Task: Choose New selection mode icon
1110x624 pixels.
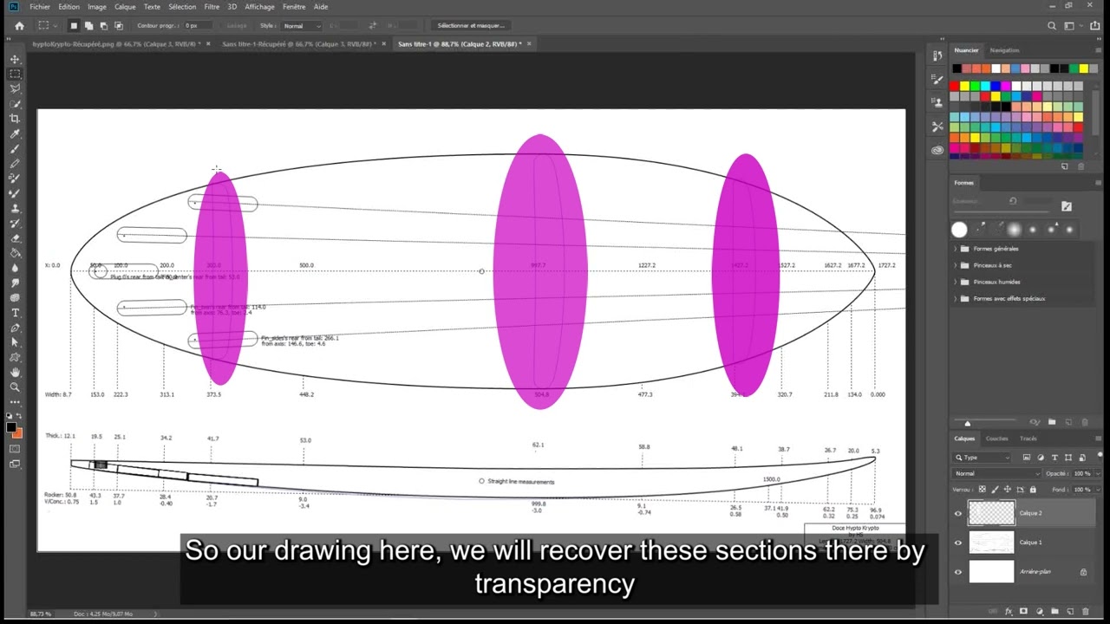Action: (x=74, y=26)
